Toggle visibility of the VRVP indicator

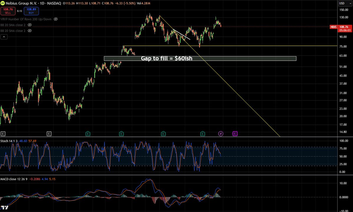tap(56, 19)
